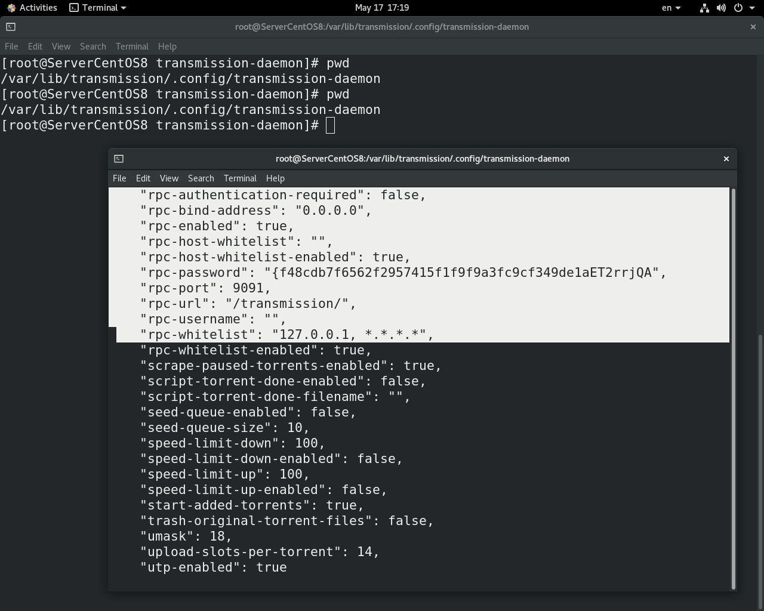Open the en keyboard layout dropdown
Viewport: 764px width, 611px height.
coord(672,8)
